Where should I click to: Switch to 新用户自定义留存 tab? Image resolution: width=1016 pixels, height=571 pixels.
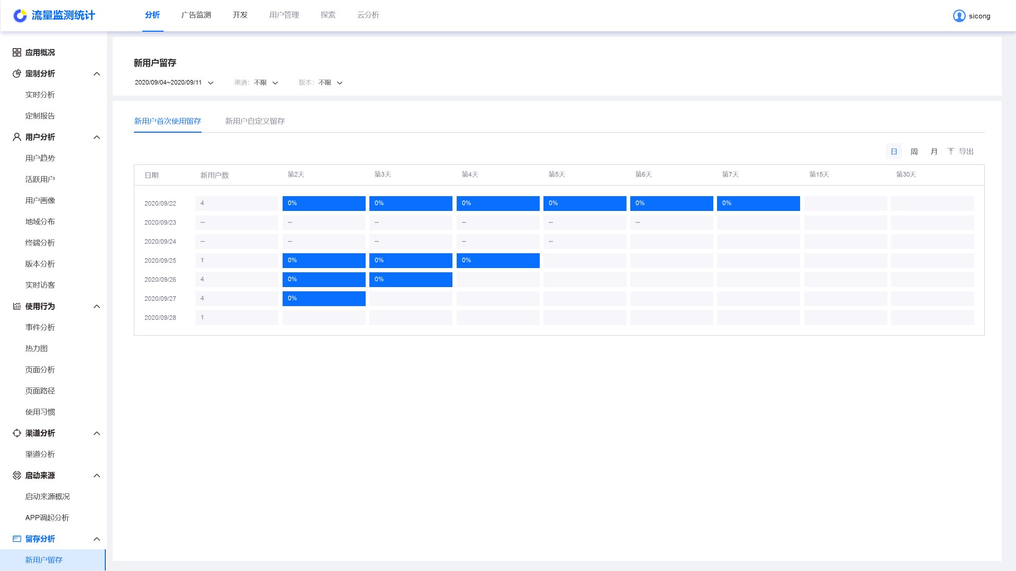tap(255, 121)
